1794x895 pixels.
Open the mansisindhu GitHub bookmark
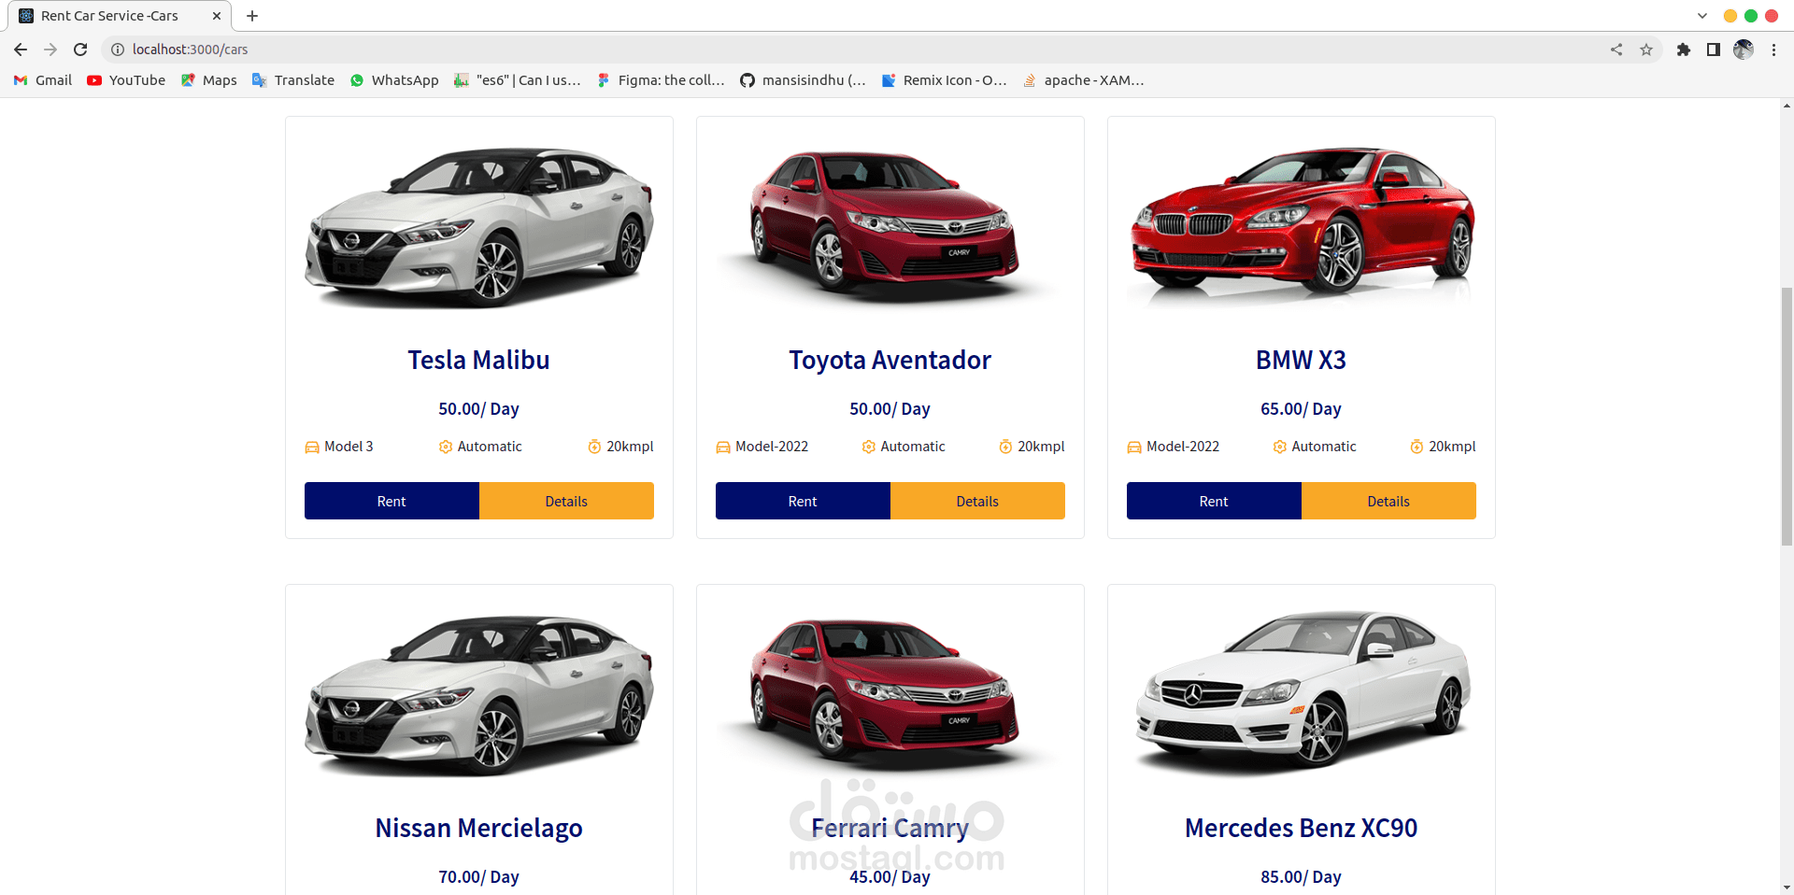click(x=804, y=80)
